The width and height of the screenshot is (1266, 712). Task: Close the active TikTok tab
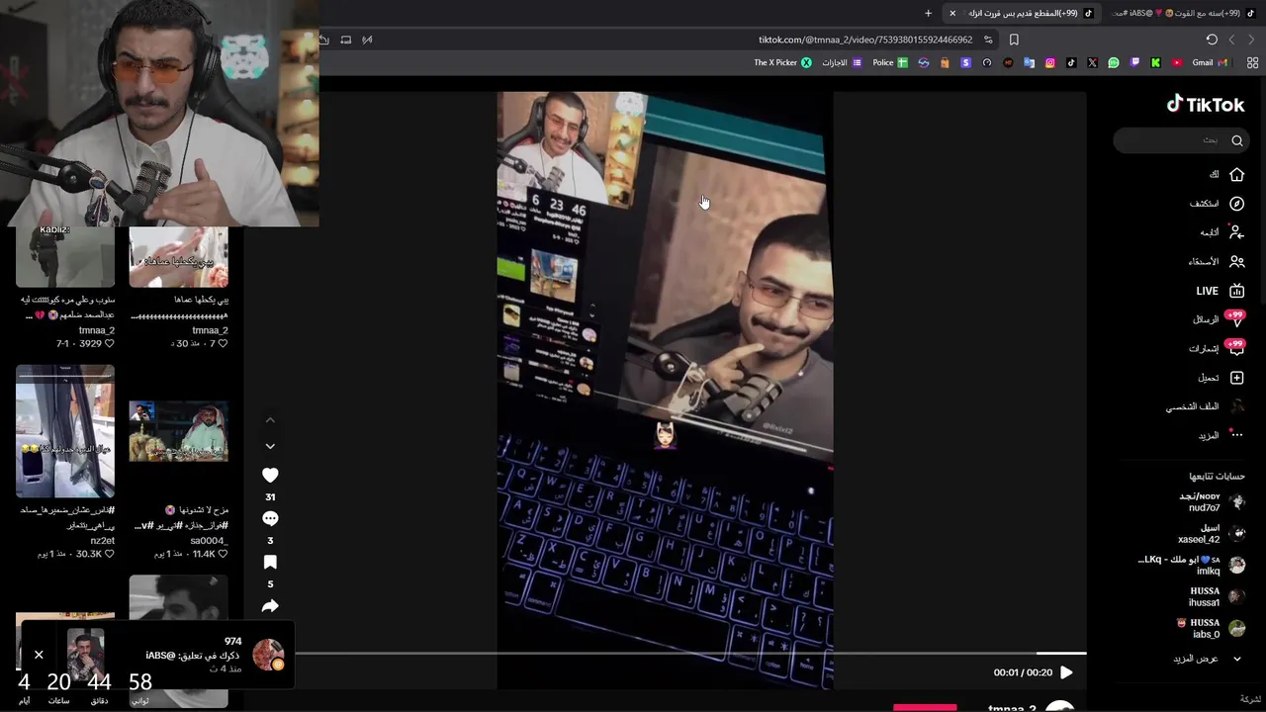pos(952,13)
